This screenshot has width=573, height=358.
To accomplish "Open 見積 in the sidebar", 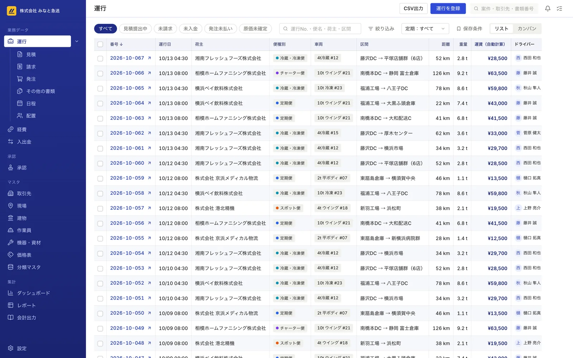I will (x=31, y=54).
